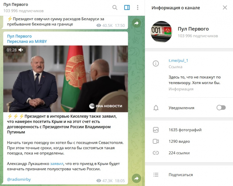Open the channel avatar with 001 plate
The height and width of the screenshot is (186, 233).
162,31
